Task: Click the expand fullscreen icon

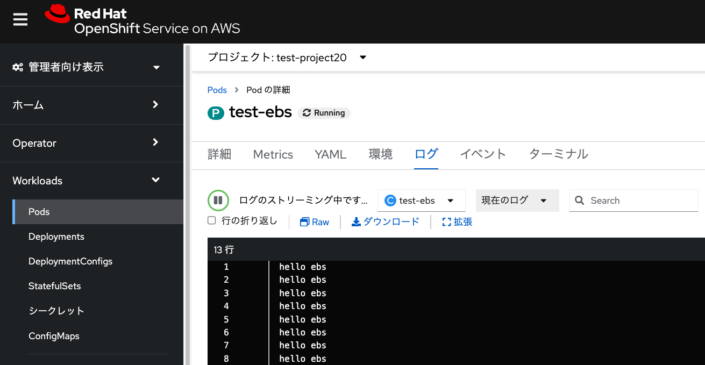Action: (446, 222)
